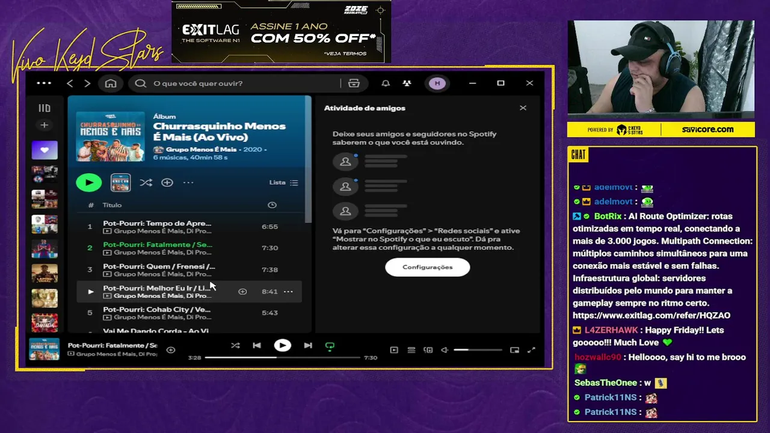
Task: Click exitlag.com referral link in chat
Action: click(651, 315)
